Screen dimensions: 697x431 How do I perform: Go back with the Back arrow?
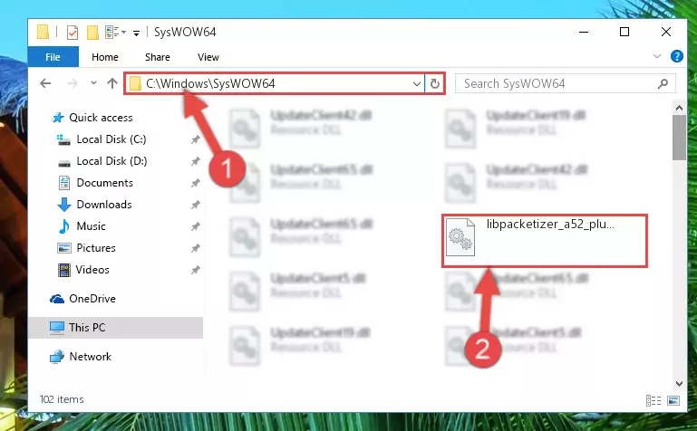coord(45,83)
